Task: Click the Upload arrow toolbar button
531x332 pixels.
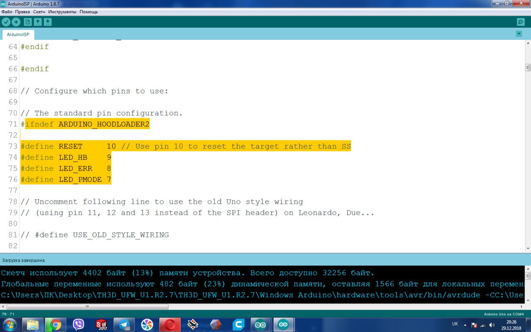Action: click(x=16, y=22)
